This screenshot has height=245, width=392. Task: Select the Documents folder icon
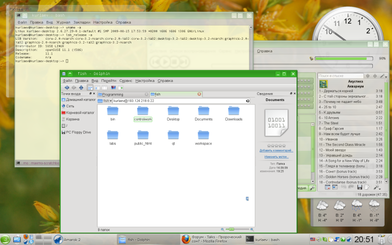pos(203,111)
